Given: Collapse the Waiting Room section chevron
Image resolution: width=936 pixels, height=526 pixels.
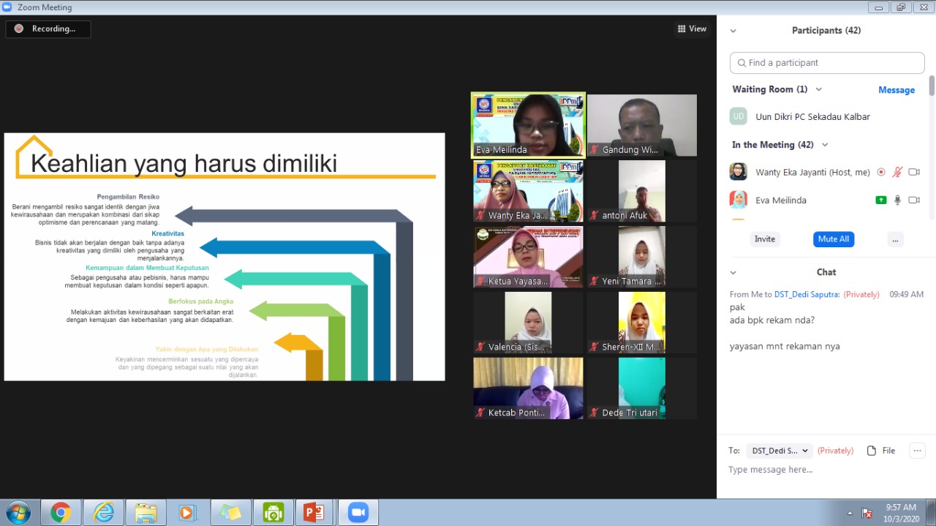Looking at the screenshot, I should coord(819,89).
